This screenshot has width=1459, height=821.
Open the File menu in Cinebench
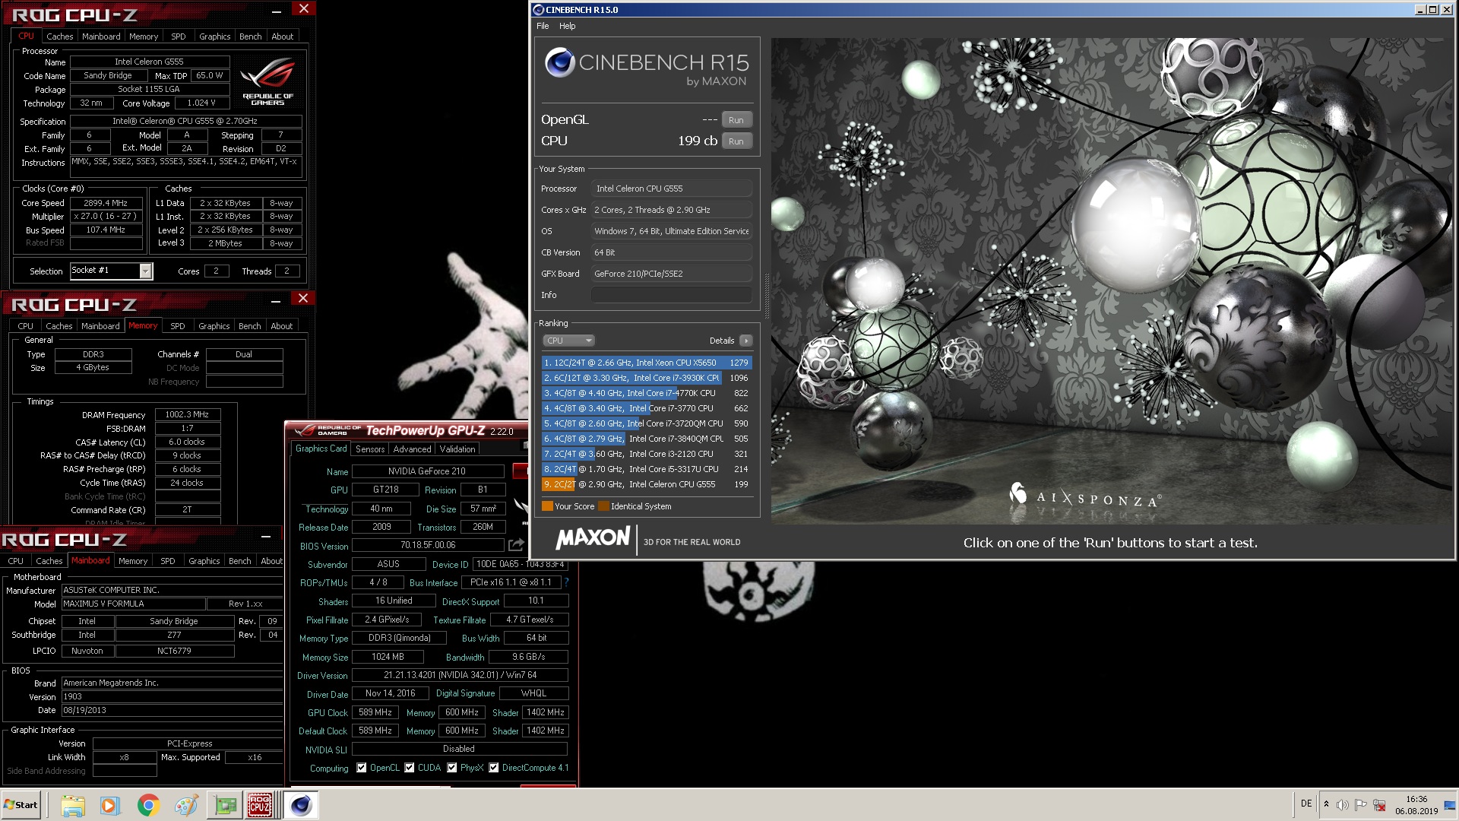543,26
